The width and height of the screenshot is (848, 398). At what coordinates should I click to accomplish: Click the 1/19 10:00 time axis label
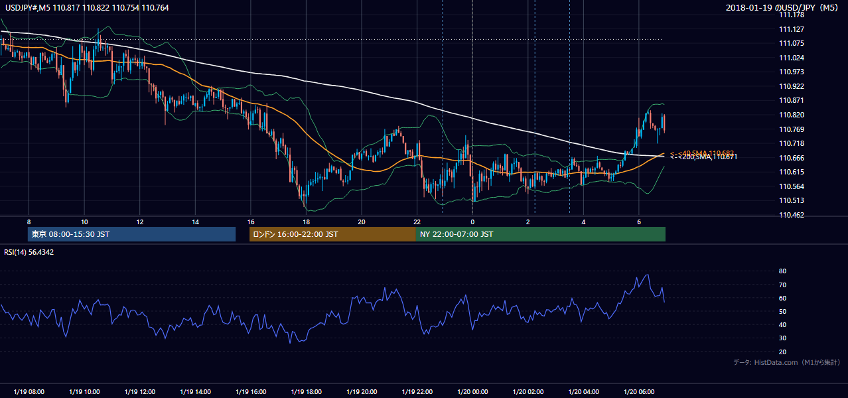84,392
